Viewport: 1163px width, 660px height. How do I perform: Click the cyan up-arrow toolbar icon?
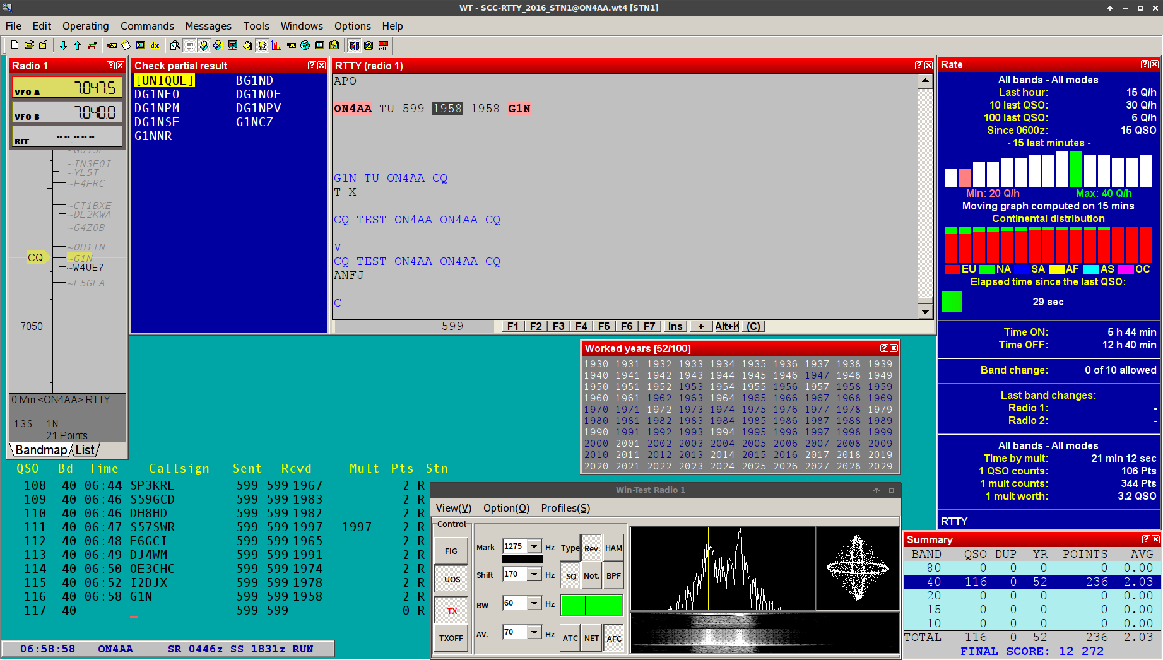click(77, 45)
